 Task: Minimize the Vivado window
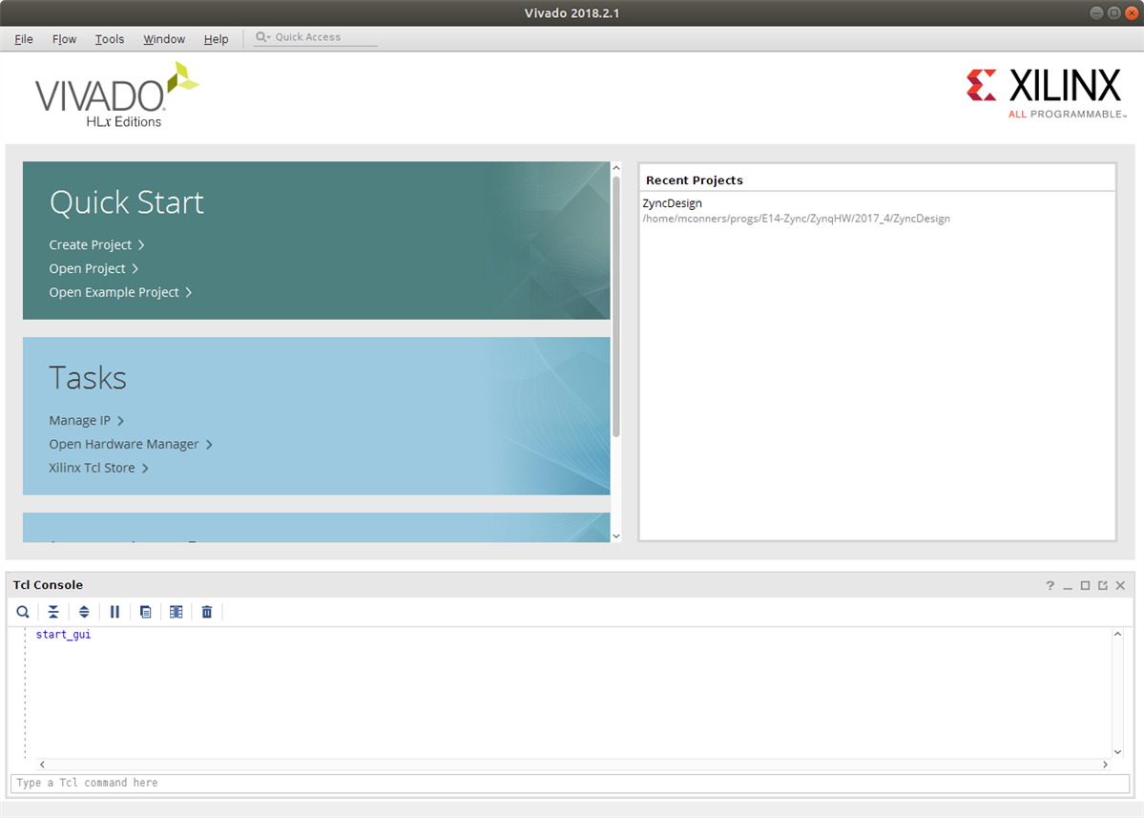[1096, 12]
